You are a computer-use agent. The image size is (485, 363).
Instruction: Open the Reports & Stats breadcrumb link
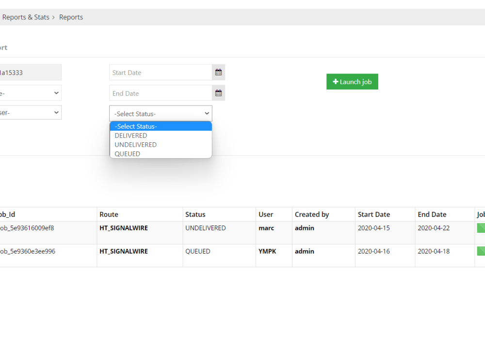pyautogui.click(x=25, y=17)
